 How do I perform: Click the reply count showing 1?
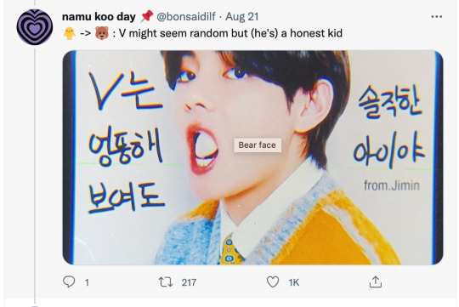87,282
